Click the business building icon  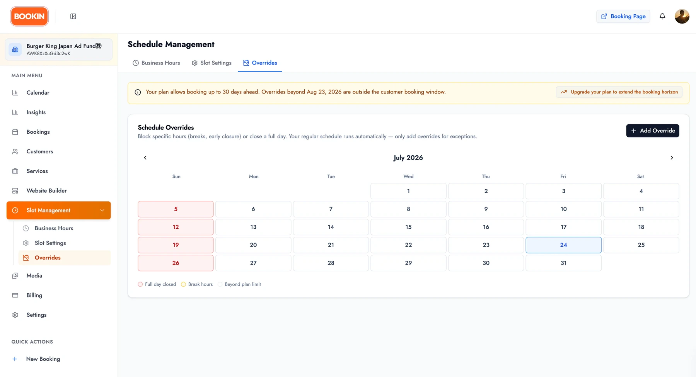click(15, 49)
